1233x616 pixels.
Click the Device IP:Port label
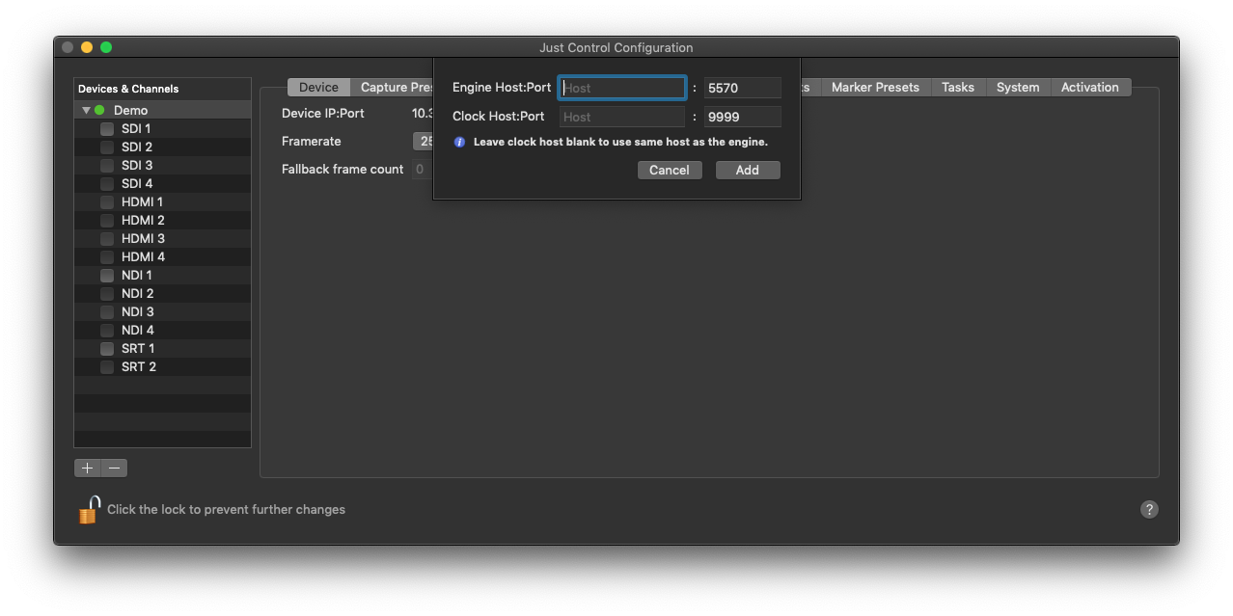tap(323, 113)
